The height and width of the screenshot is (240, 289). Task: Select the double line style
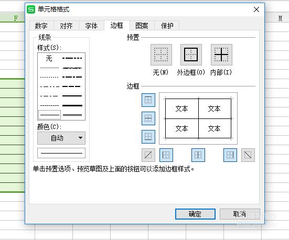pos(72,115)
